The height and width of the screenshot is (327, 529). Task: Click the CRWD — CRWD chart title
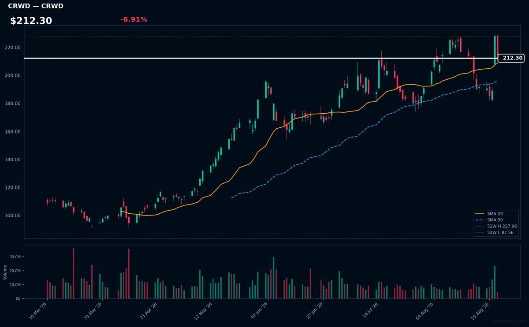pos(36,6)
